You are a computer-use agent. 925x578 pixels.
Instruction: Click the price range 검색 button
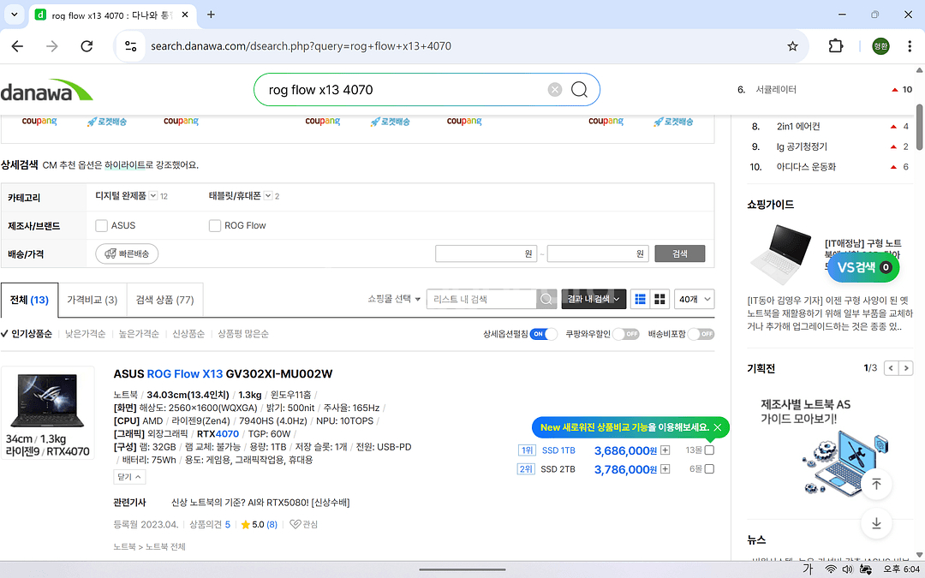[x=679, y=253]
